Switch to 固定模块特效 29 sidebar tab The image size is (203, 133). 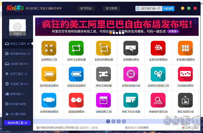pyautogui.click(x=18, y=54)
